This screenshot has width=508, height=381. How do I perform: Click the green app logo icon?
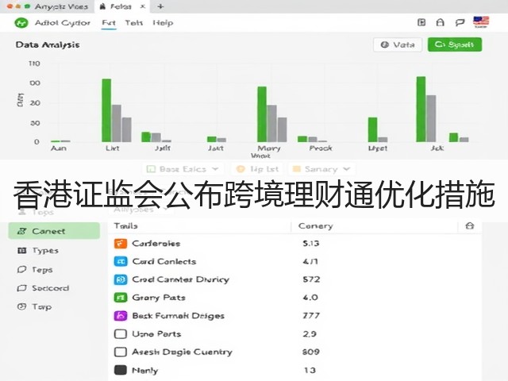(x=21, y=23)
